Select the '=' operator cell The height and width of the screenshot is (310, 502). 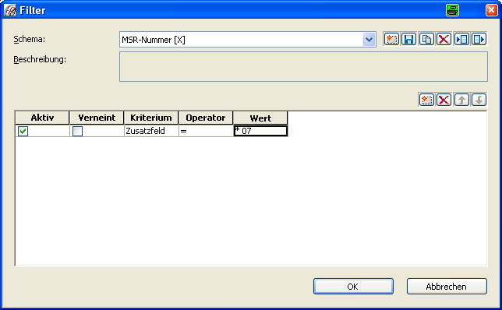pyautogui.click(x=206, y=131)
